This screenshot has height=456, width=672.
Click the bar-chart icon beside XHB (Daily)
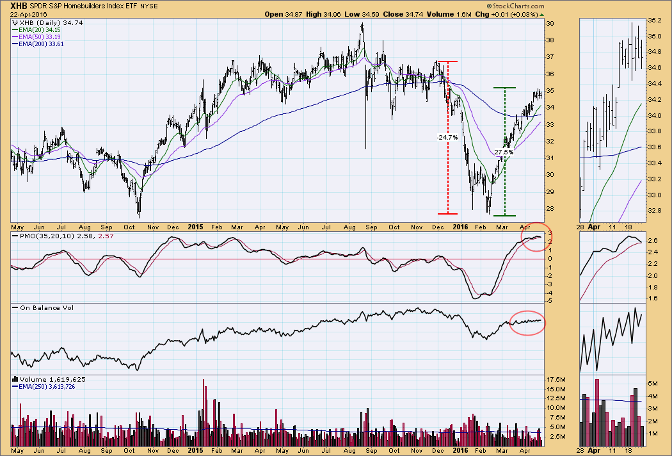click(15, 22)
